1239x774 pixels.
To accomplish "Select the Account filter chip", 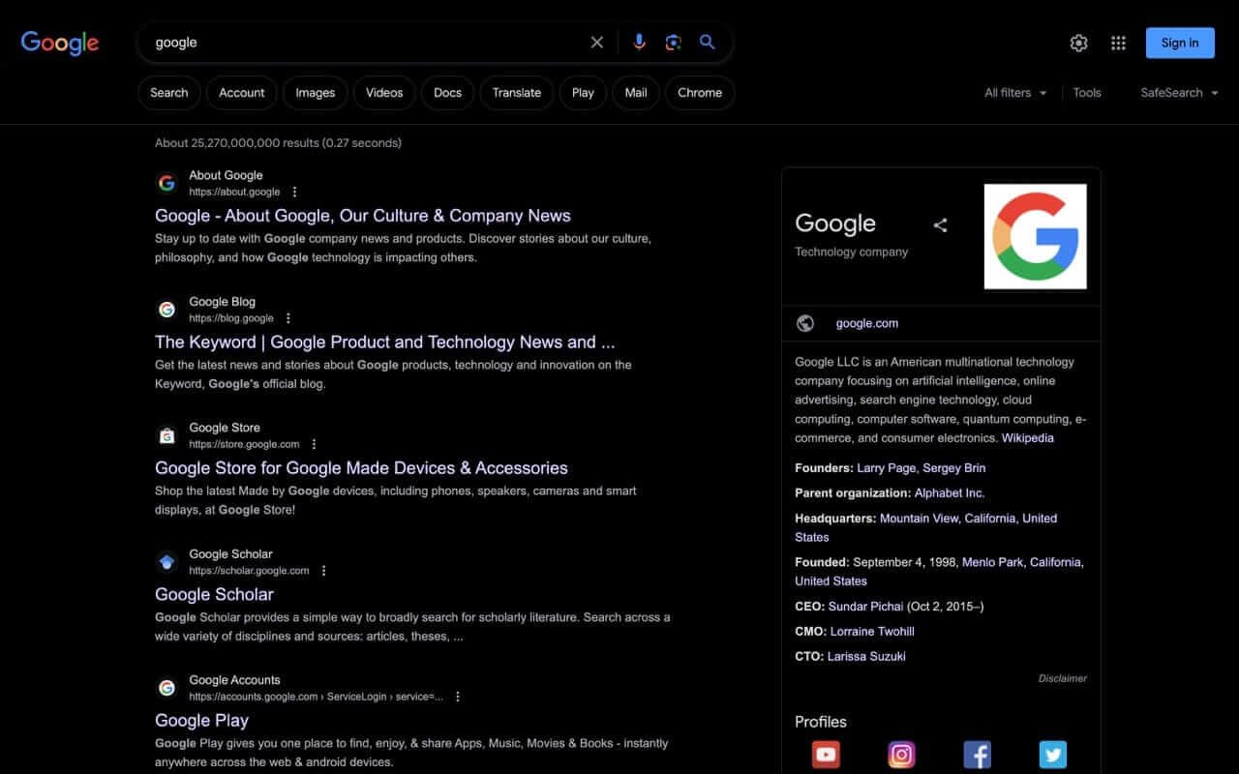I will [242, 93].
